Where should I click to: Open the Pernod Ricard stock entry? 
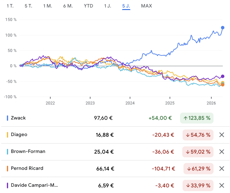pyautogui.click(x=27, y=168)
